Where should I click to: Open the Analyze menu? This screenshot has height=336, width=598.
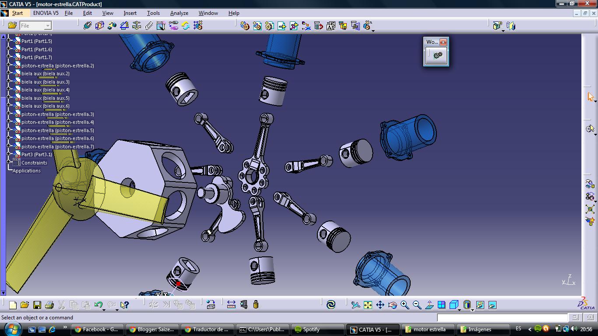click(x=179, y=13)
